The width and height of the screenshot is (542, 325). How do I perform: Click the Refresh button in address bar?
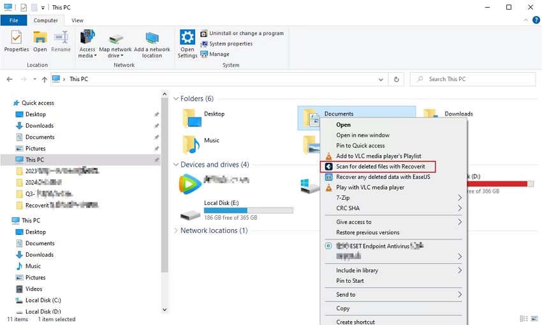397,79
